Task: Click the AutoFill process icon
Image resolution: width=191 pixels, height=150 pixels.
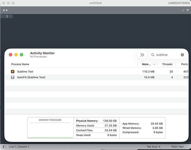Action: pos(13,77)
